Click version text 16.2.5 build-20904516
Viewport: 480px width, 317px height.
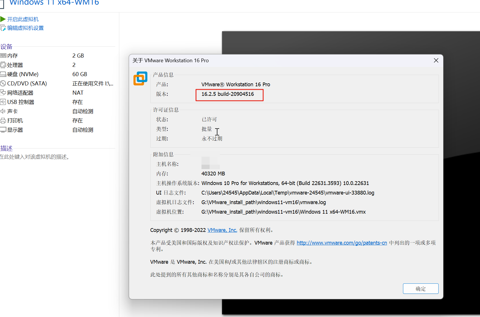point(228,94)
